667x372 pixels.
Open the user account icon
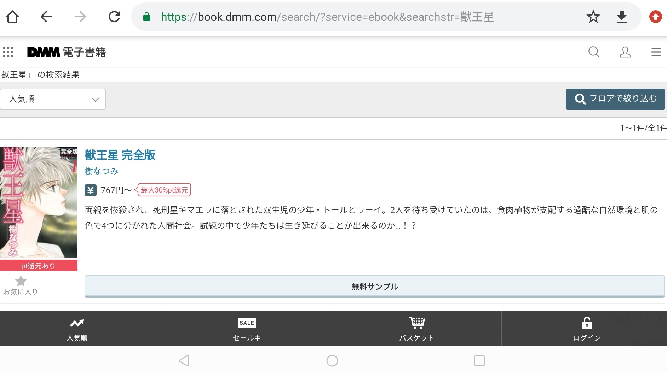click(x=625, y=52)
